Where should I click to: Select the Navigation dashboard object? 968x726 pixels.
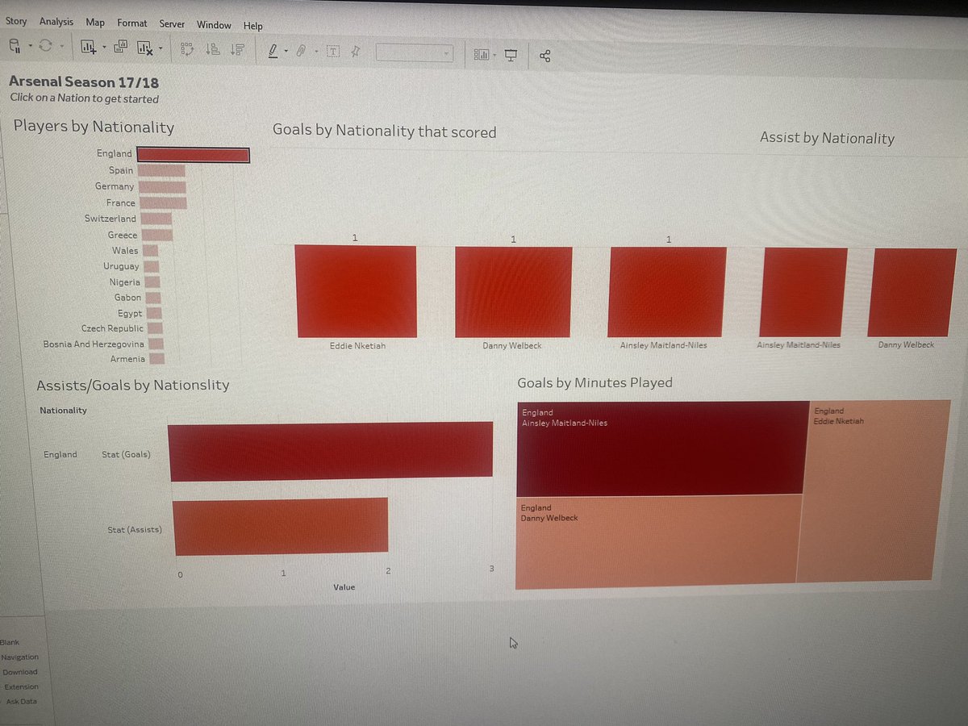click(x=19, y=657)
